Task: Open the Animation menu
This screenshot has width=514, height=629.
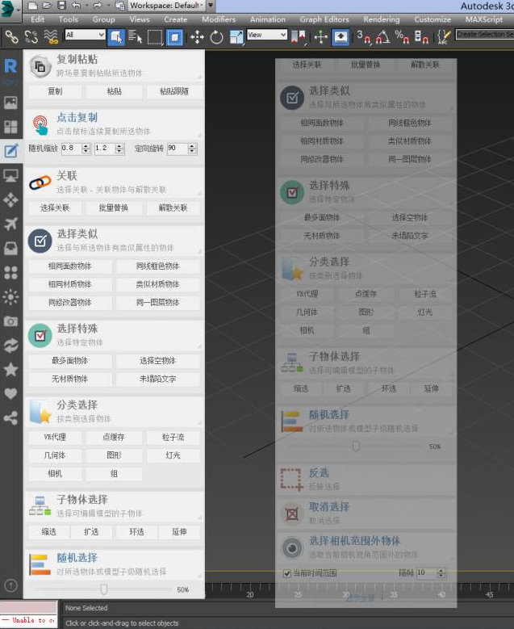Action: (268, 19)
